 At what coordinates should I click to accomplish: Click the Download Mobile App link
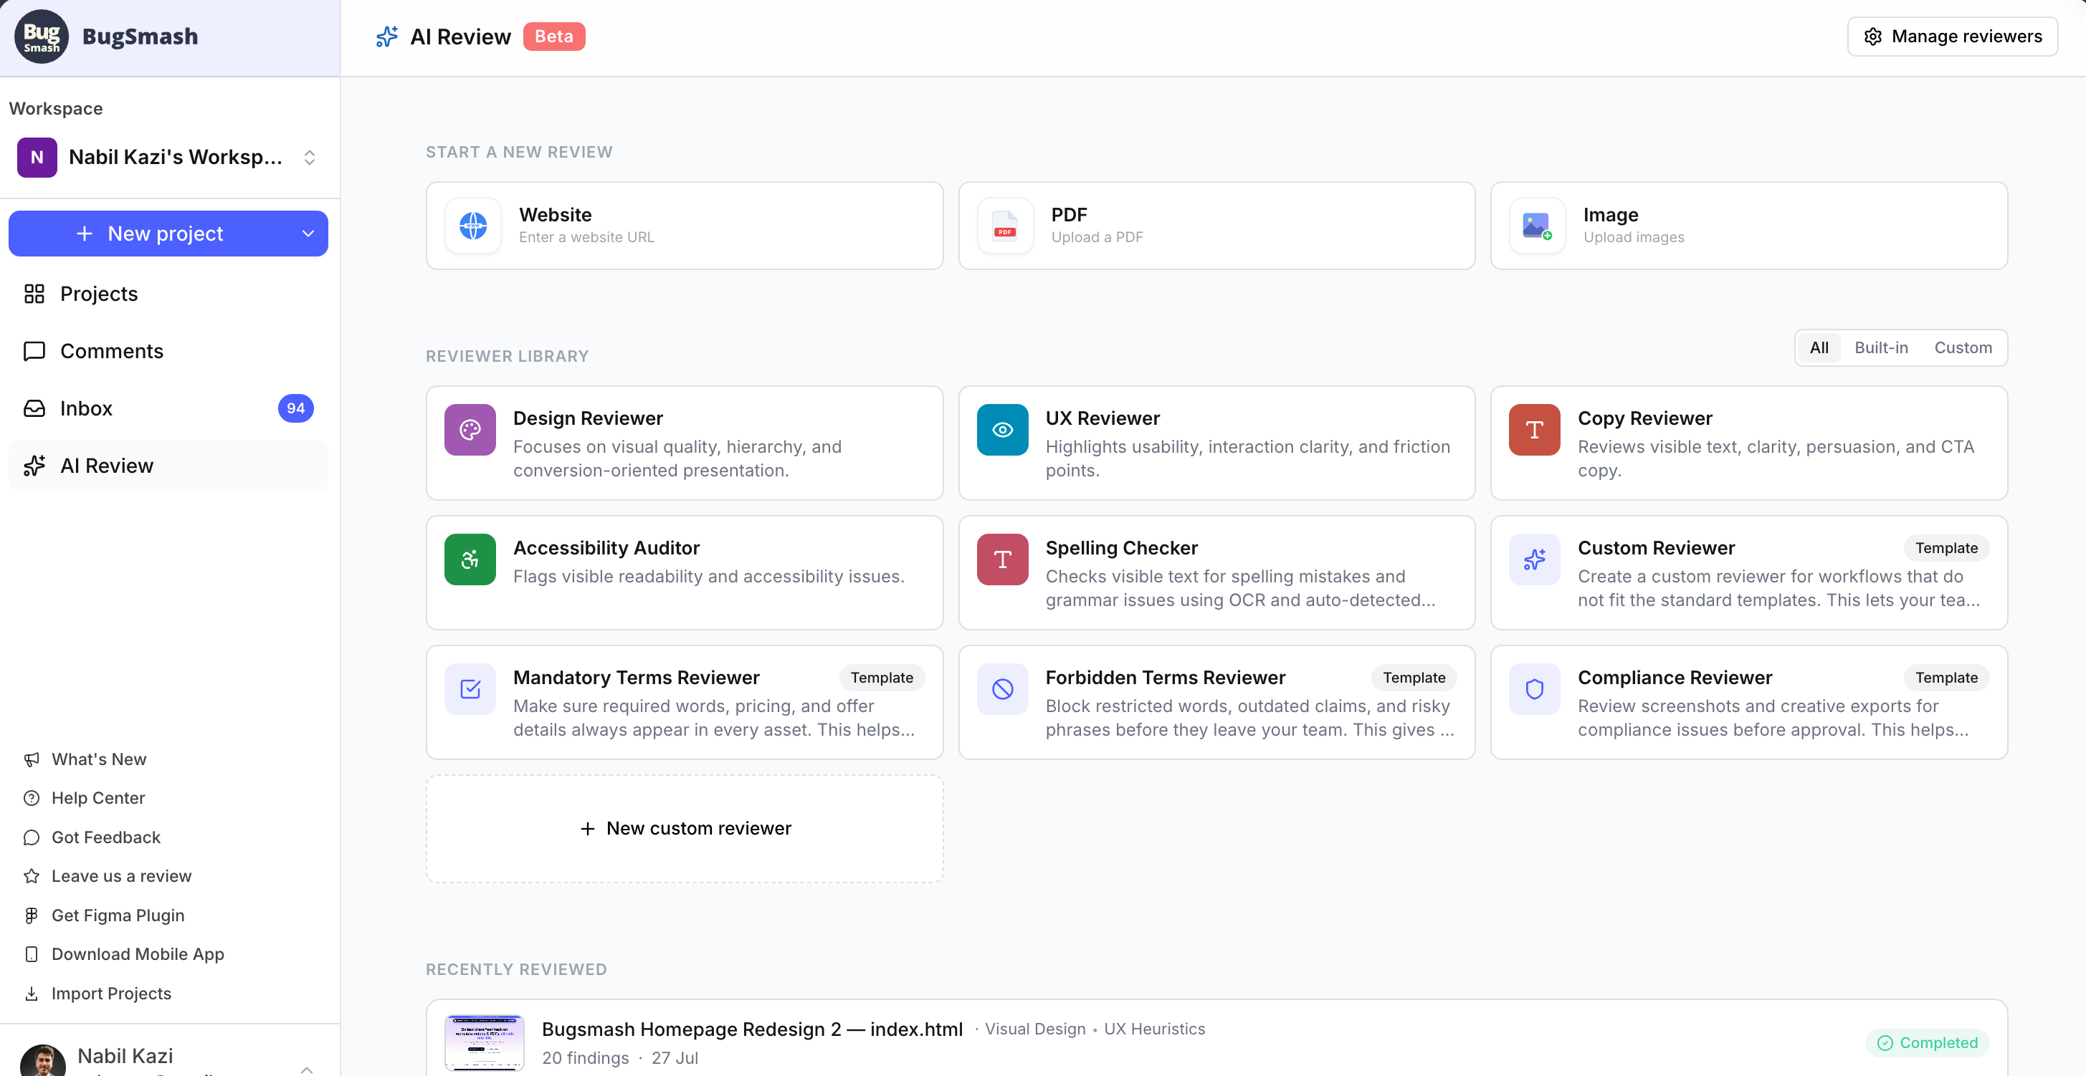[138, 953]
